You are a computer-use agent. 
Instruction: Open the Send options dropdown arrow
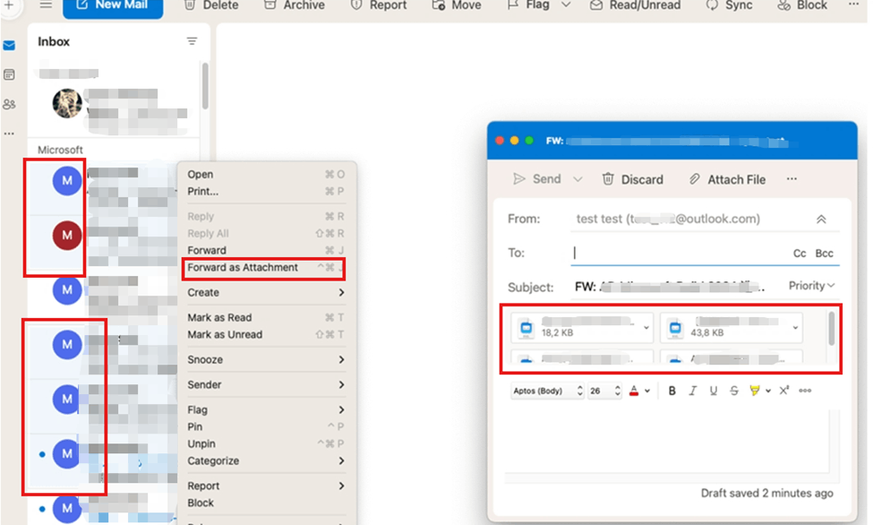(x=578, y=179)
